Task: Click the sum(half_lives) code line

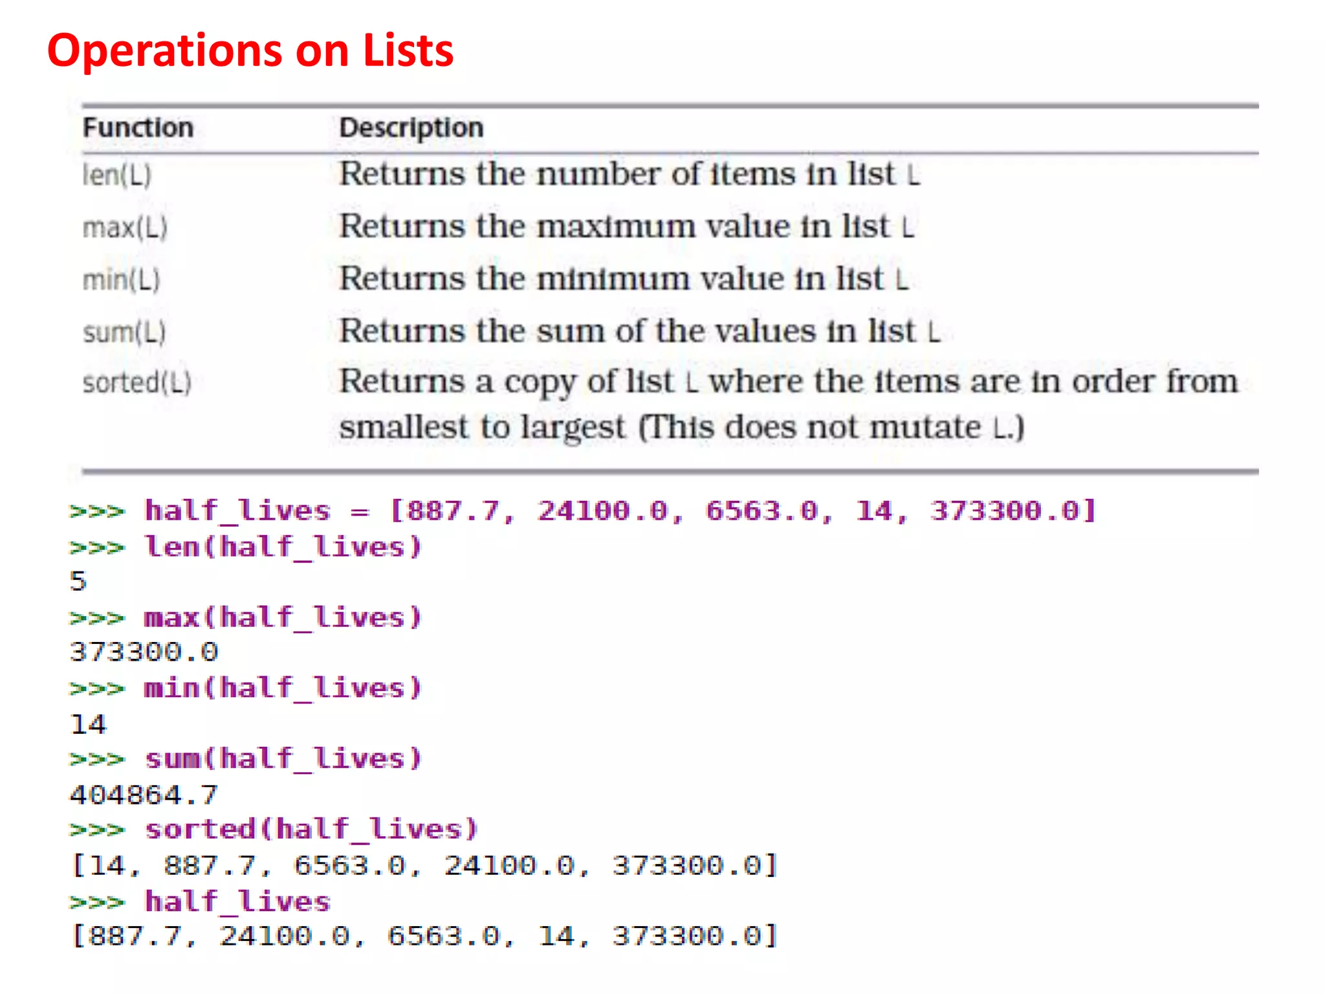Action: [x=246, y=758]
